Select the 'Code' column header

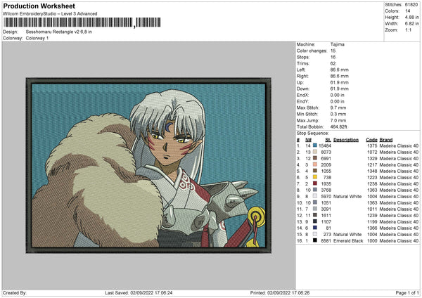click(x=371, y=140)
